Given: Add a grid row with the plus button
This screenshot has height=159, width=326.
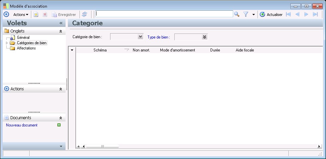Looking at the screenshot, I should (79, 146).
